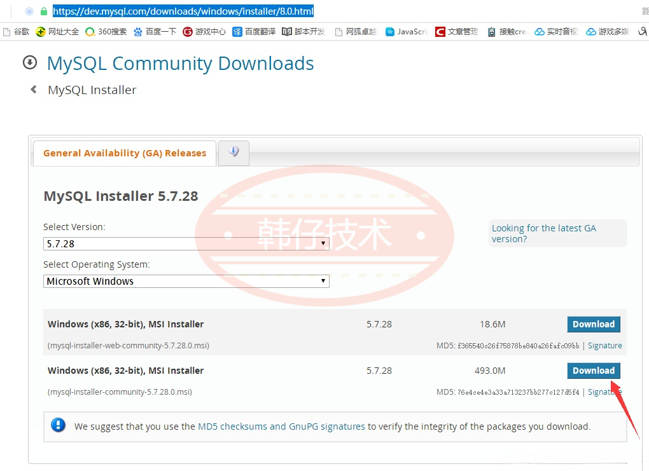The image size is (649, 471).
Task: Click version 5.7.28 in the 493.0M installer row
Action: pos(379,371)
